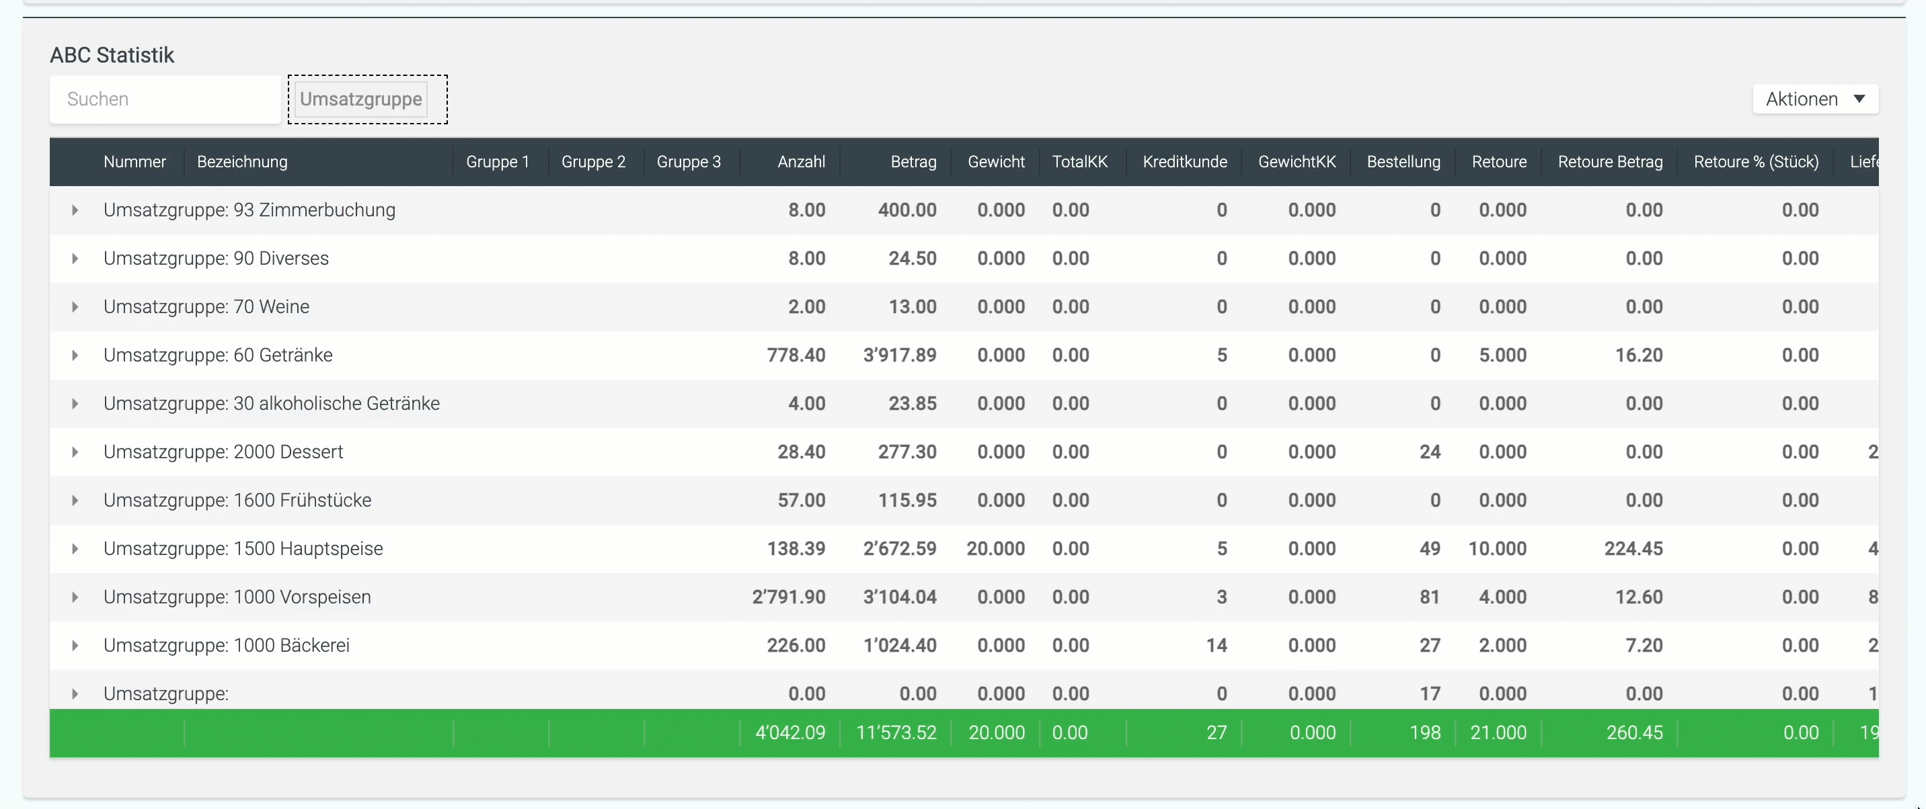Expand the 1000 Vorspeisen group row

75,597
